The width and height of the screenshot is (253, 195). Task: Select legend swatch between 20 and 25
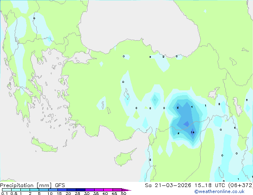[71, 190]
